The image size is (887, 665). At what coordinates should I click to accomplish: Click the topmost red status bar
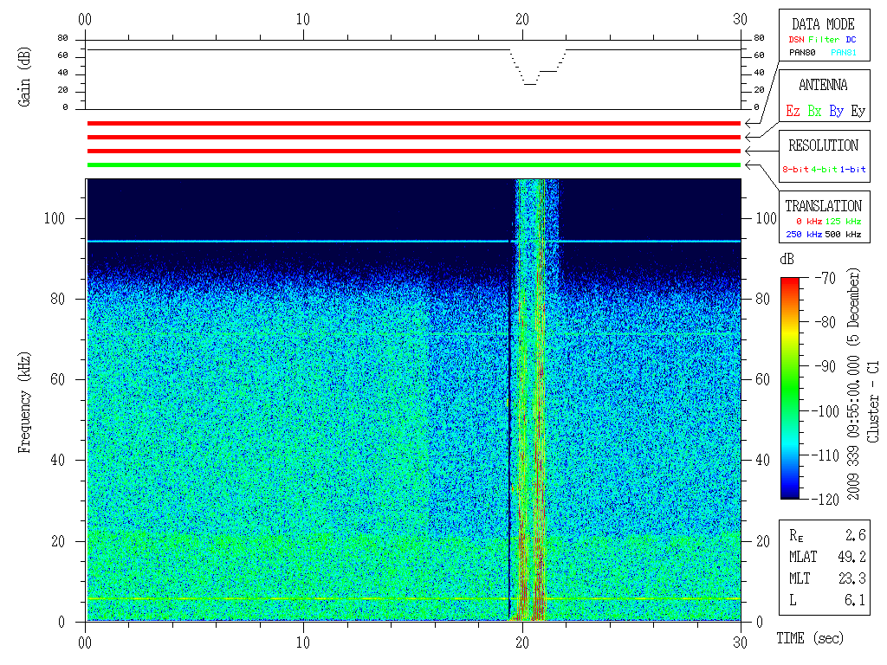414,123
